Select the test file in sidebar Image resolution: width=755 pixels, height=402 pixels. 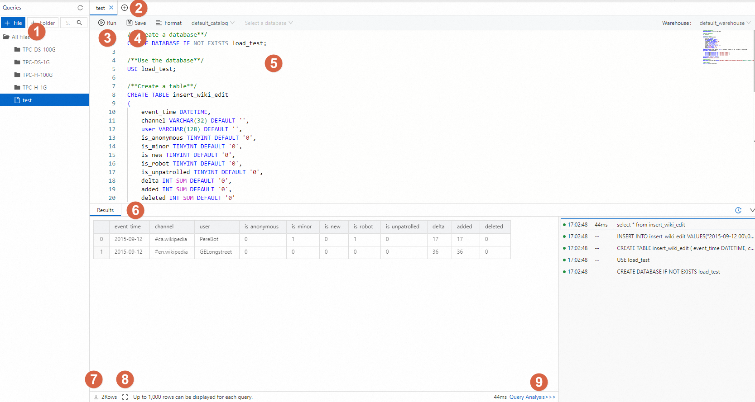[27, 100]
